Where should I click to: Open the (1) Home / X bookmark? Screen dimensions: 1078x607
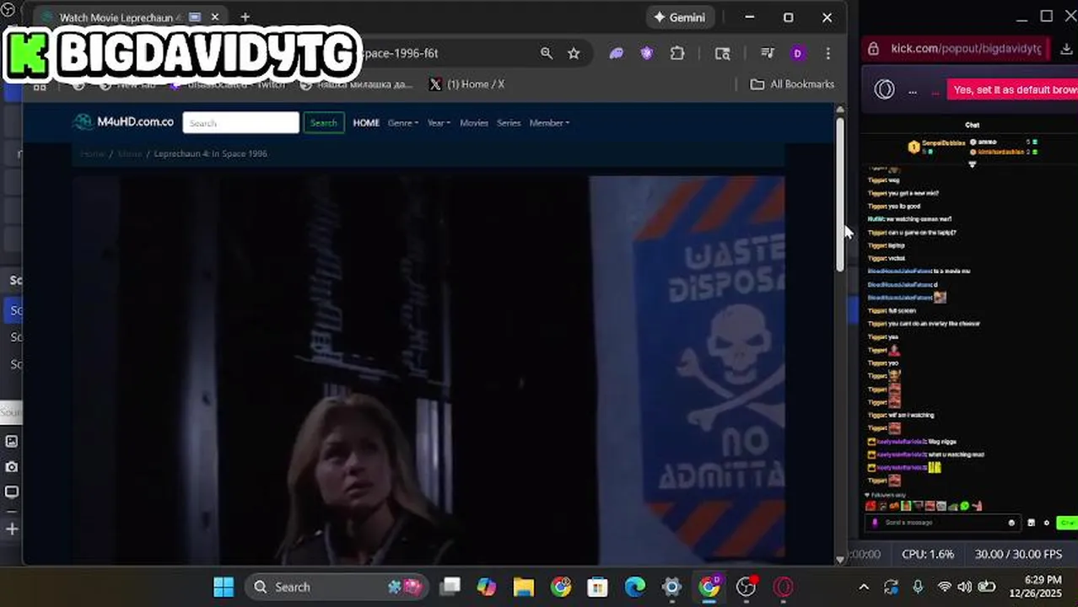coord(466,84)
